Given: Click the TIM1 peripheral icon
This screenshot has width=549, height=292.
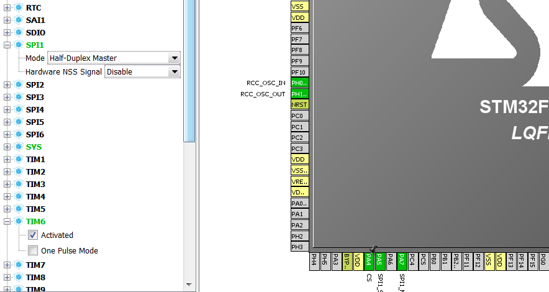Looking at the screenshot, I should [19, 160].
